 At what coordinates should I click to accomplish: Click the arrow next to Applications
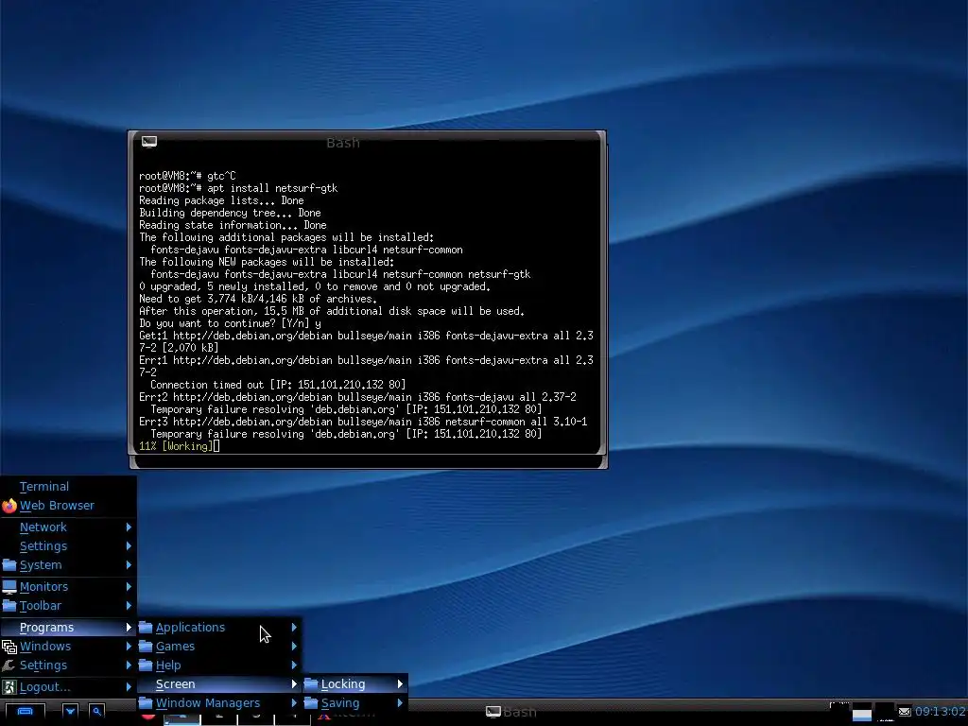point(294,628)
